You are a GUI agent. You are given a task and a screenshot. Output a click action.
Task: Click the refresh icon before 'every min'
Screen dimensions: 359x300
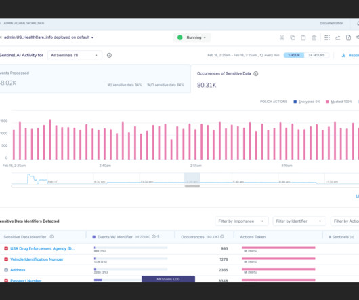pyautogui.click(x=261, y=55)
